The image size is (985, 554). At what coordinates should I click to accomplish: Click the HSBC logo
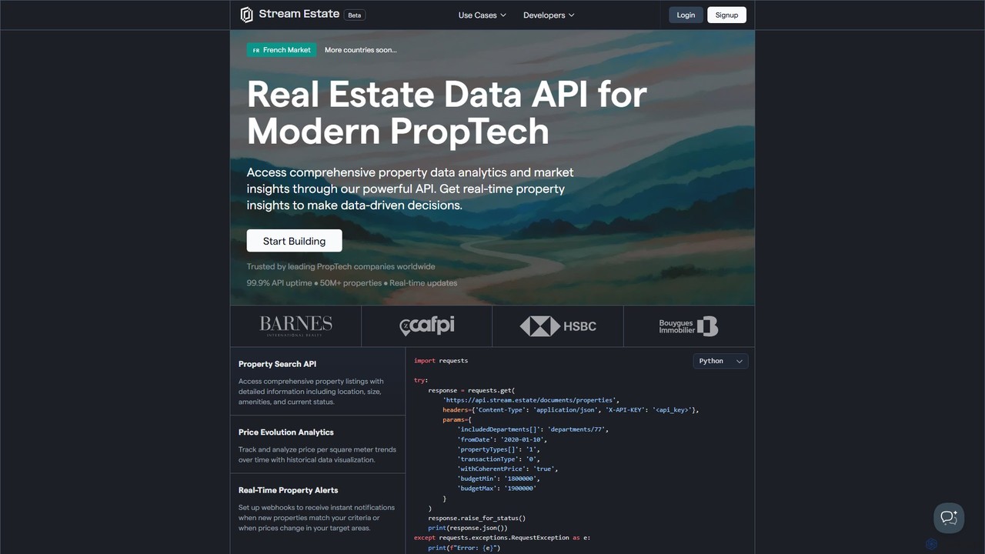coord(558,326)
